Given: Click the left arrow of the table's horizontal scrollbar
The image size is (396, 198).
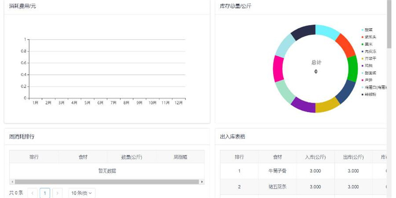Looking at the screenshot, I should click(11, 182).
